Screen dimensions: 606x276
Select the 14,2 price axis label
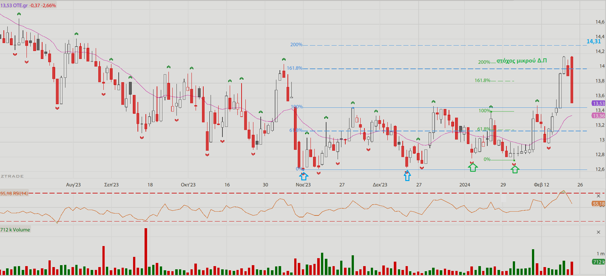pyautogui.click(x=600, y=51)
